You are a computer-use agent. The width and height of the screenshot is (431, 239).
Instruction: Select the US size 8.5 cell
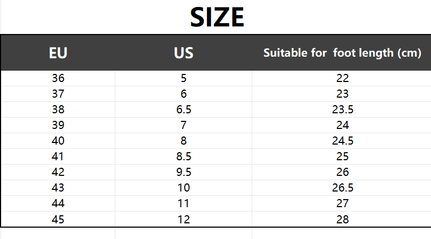point(184,156)
